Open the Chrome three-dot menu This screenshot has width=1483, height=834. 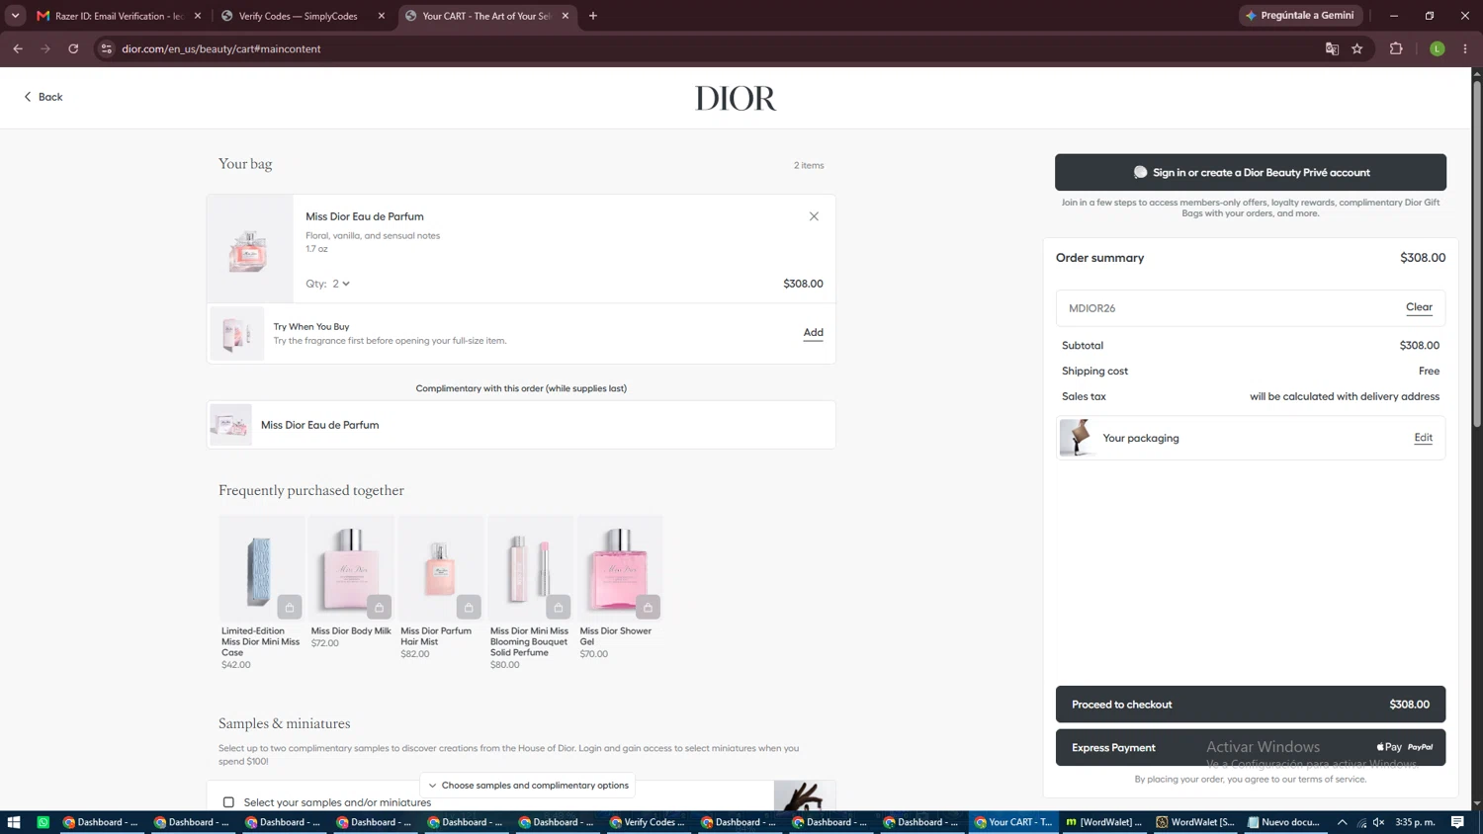pos(1465,48)
